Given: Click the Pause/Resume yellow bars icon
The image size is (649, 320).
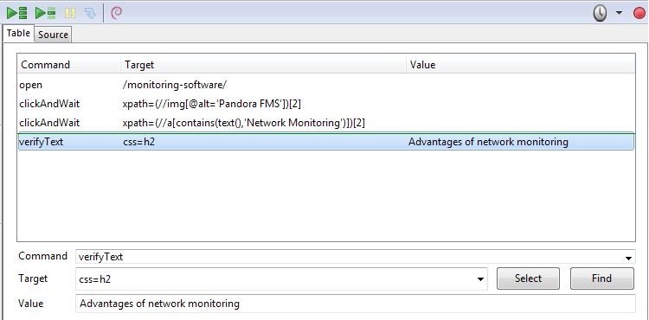Looking at the screenshot, I should click(x=69, y=13).
